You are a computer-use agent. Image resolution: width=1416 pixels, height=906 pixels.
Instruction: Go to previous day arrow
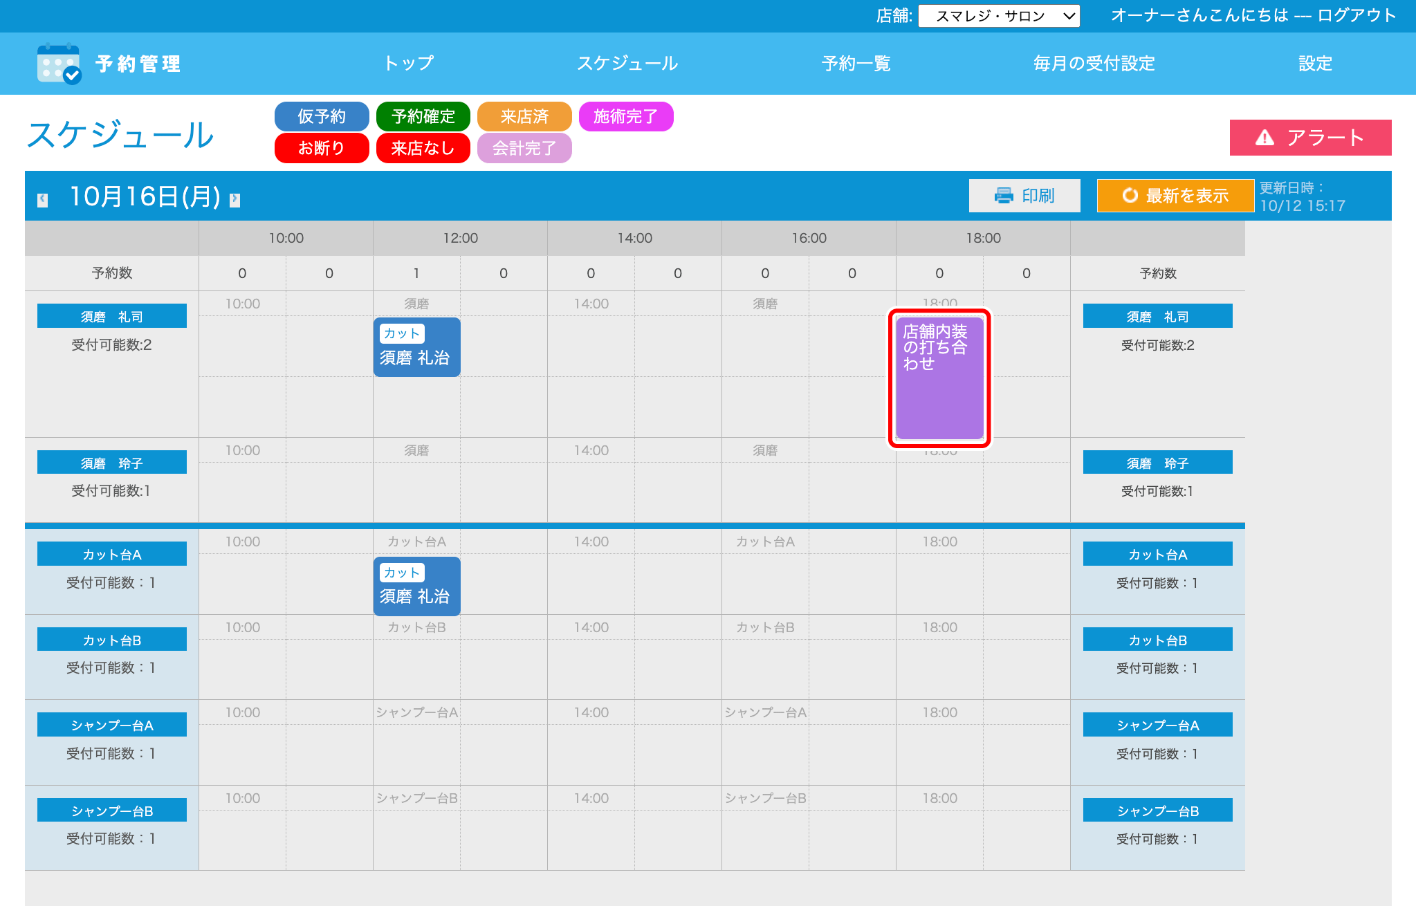43,200
